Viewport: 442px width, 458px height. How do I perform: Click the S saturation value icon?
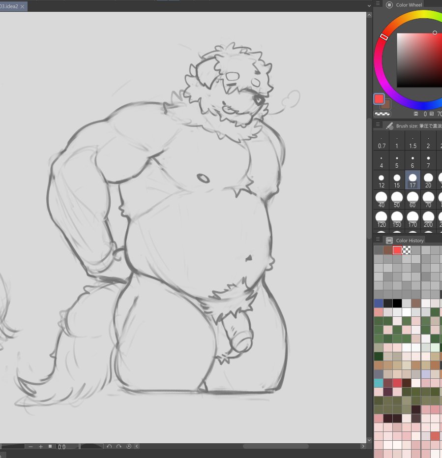click(x=432, y=114)
